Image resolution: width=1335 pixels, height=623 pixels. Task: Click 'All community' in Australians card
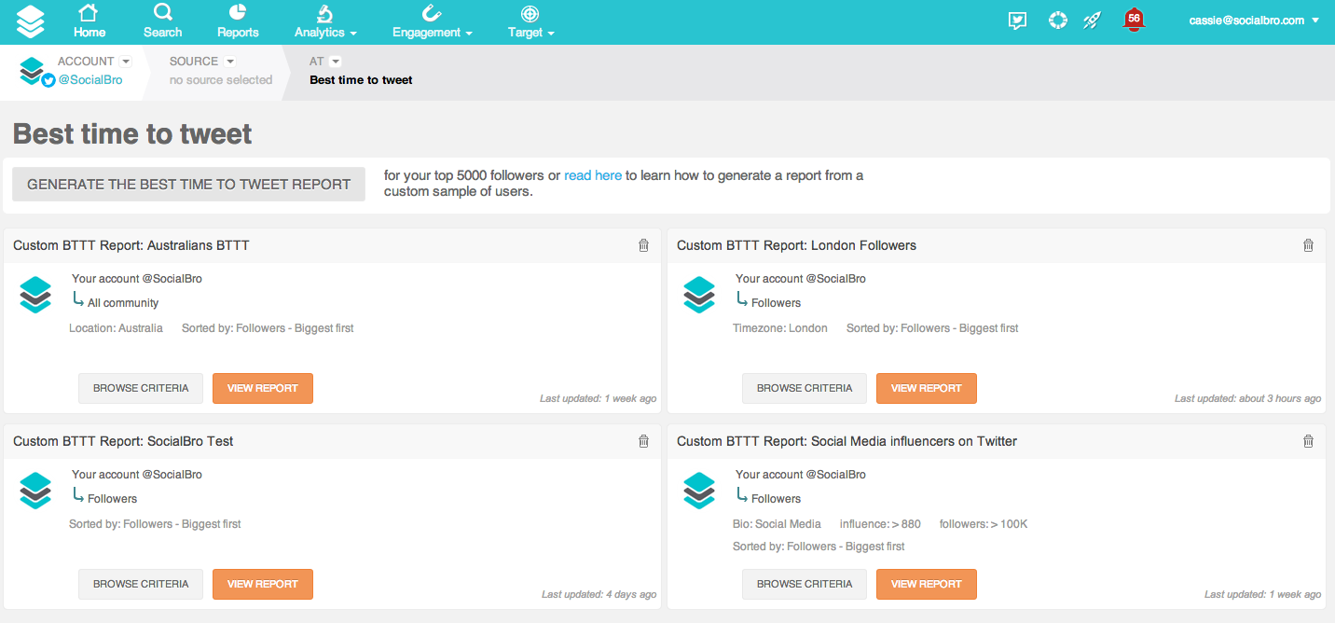[x=123, y=303]
